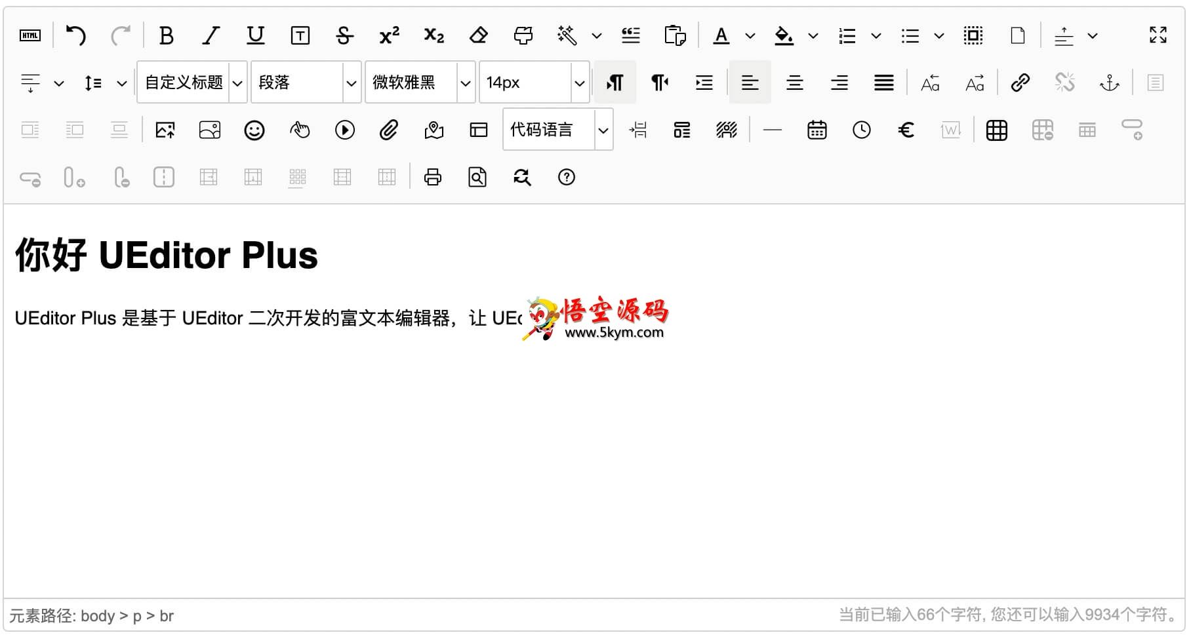Align text to the right
This screenshot has width=1191, height=637.
tap(839, 83)
